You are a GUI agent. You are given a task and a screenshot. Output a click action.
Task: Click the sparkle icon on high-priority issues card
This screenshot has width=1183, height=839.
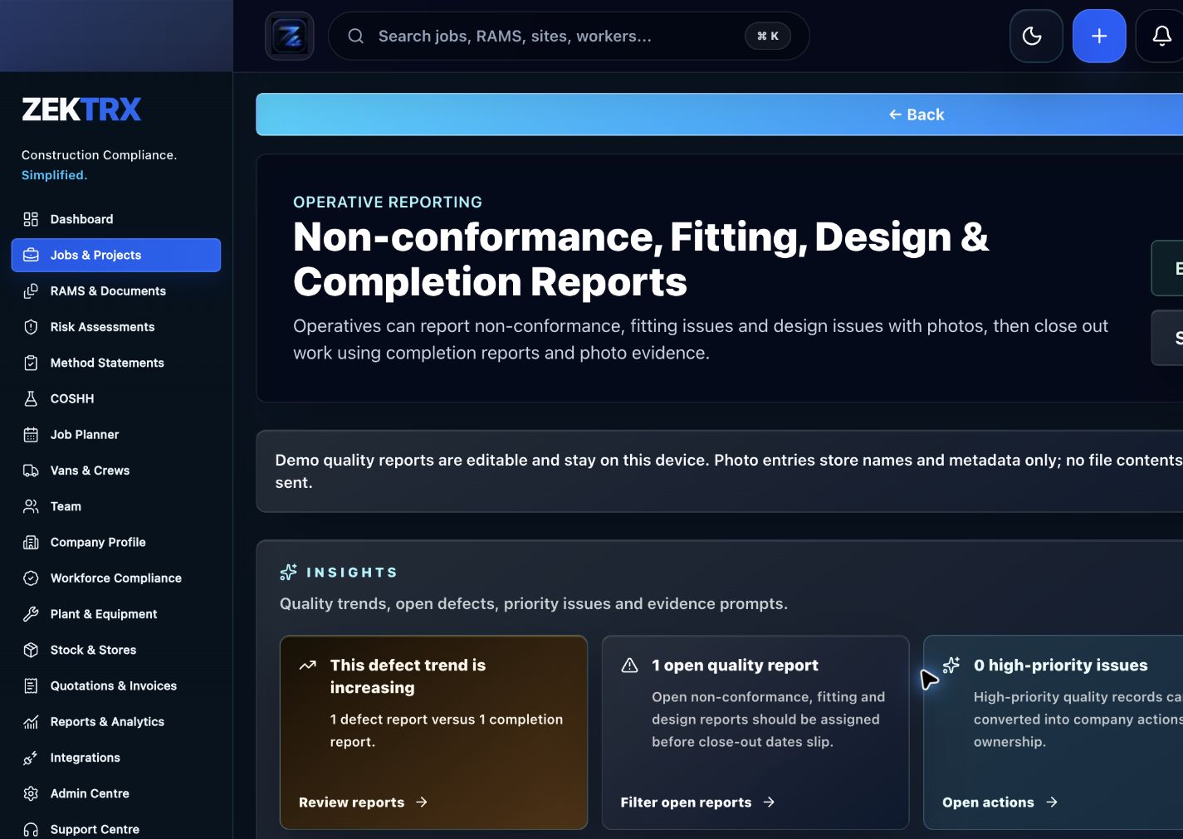pyautogui.click(x=951, y=665)
